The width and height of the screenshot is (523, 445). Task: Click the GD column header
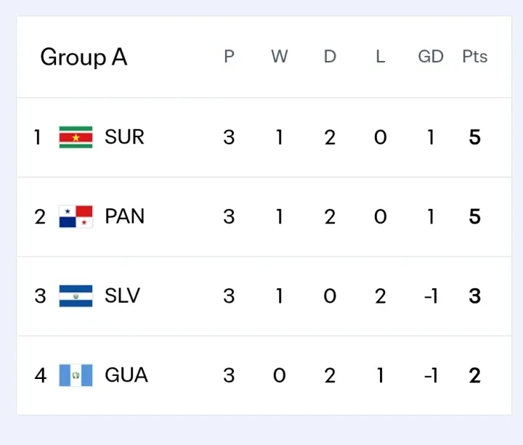pos(431,57)
